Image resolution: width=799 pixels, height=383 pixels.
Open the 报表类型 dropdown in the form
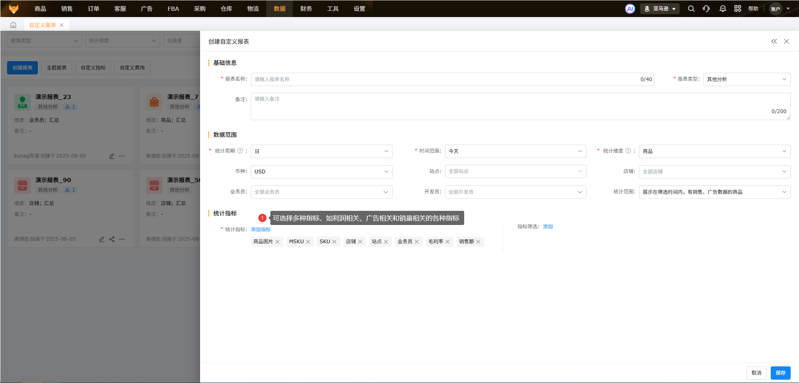point(747,79)
